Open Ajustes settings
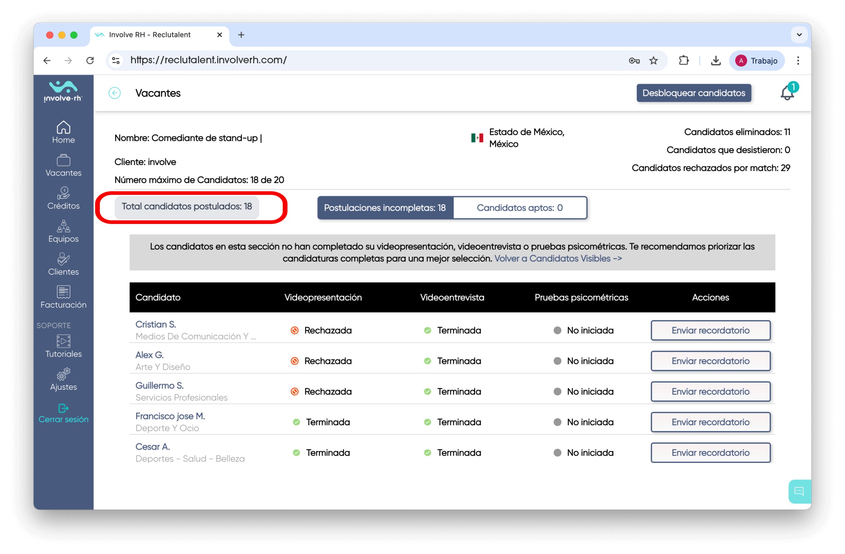Screen dimensions: 845x554 pyautogui.click(x=63, y=380)
